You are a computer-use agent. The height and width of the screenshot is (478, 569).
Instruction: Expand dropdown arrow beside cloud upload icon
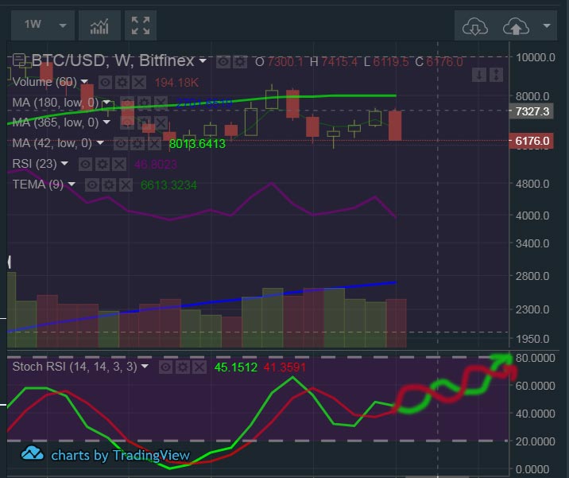pyautogui.click(x=547, y=25)
